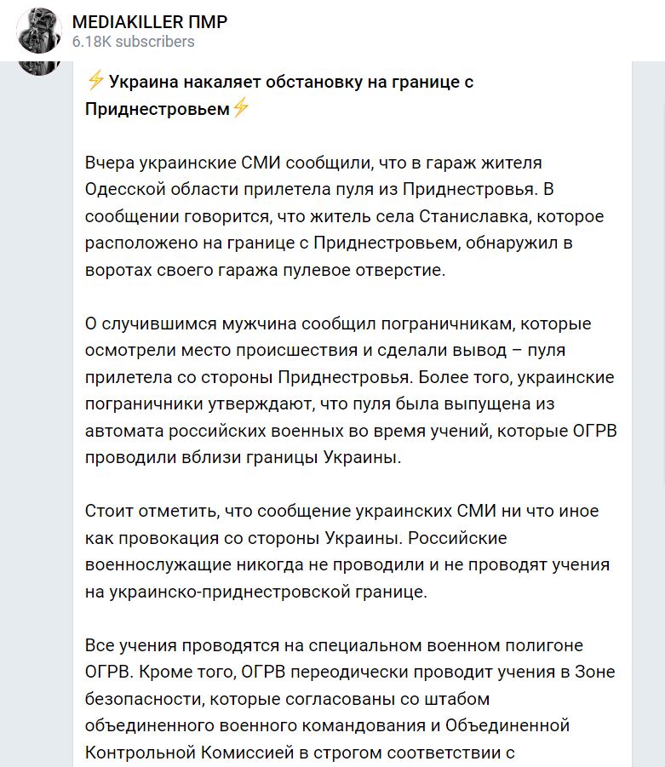Open the partly hidden post author avatar
665x767 pixels.
click(39, 68)
